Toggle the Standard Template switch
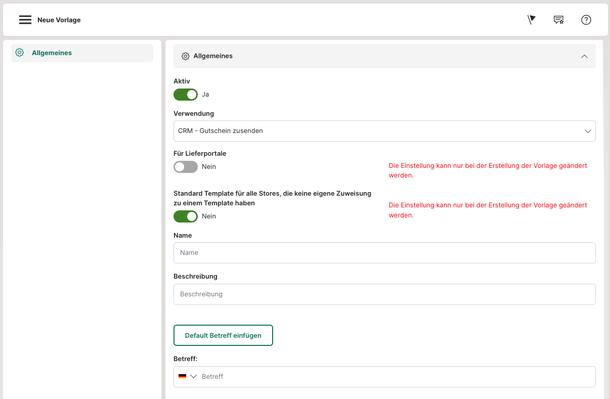Screen dimensions: 610x399 pos(186,216)
